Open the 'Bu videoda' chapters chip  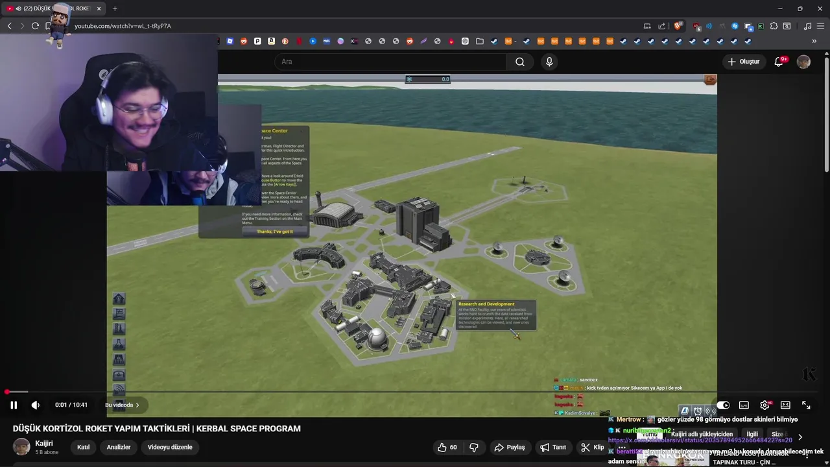click(123, 405)
